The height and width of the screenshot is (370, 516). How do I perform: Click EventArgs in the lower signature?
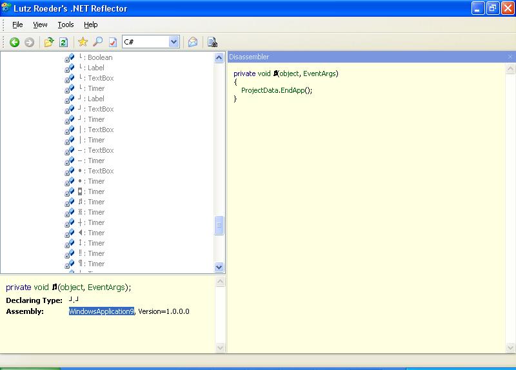[x=106, y=287]
